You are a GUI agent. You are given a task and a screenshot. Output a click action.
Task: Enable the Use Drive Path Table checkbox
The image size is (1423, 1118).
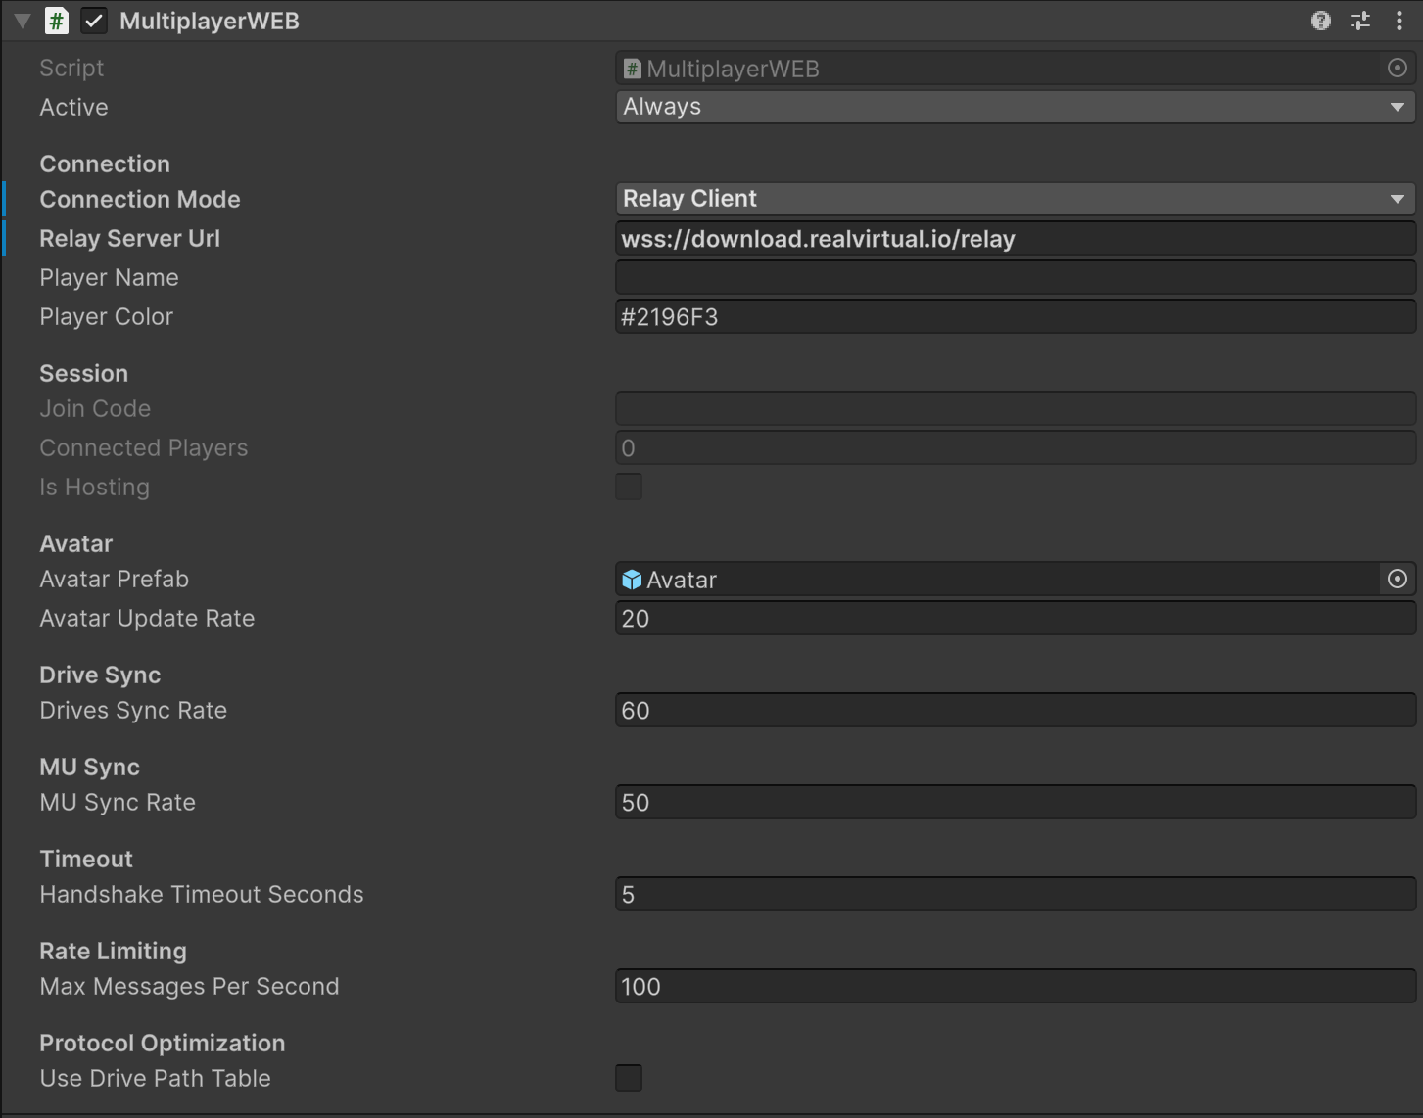pos(629,1078)
